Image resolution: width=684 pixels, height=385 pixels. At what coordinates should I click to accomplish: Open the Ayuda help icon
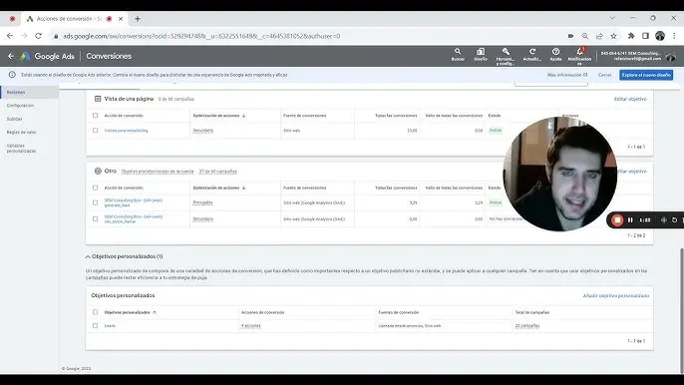click(555, 55)
